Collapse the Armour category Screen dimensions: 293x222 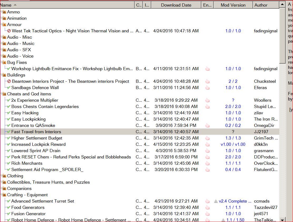pos(1,25)
